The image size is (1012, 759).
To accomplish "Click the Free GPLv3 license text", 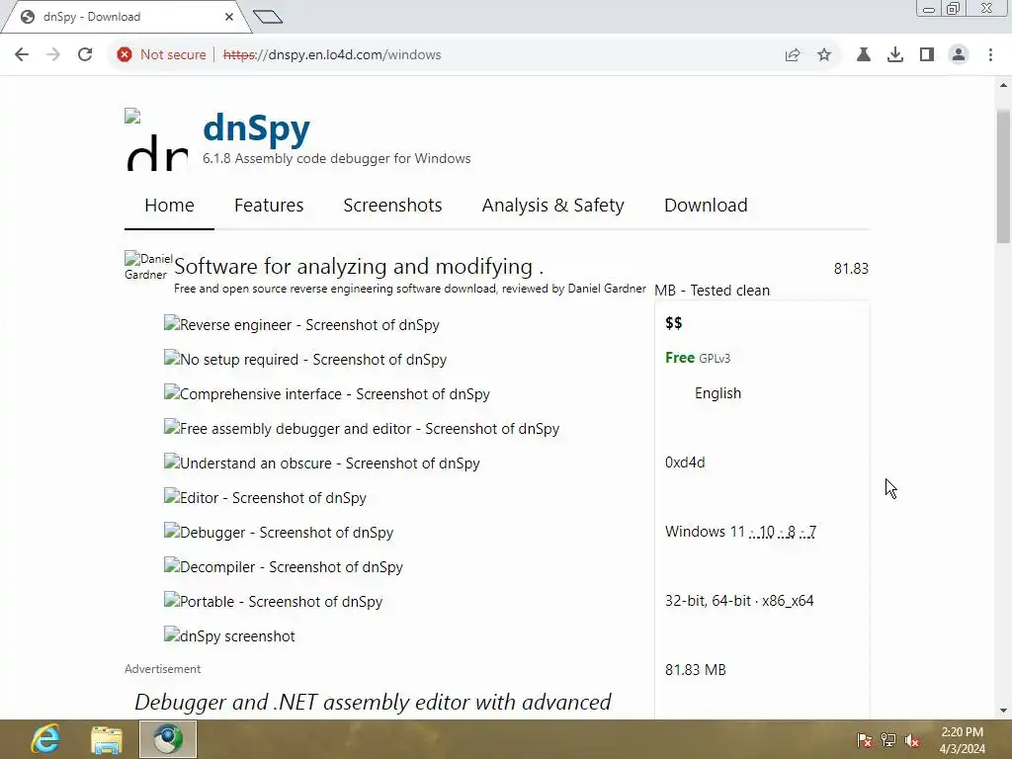I will (x=698, y=358).
